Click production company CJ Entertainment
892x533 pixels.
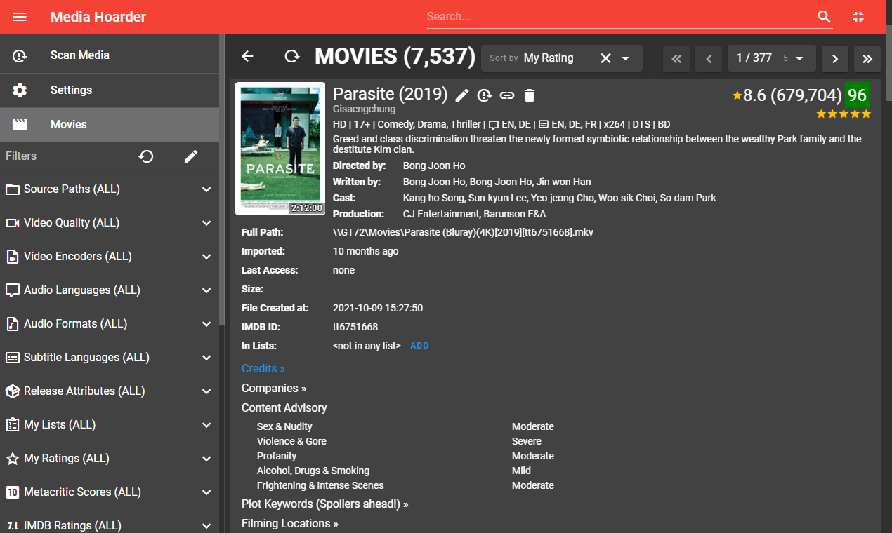tap(441, 215)
